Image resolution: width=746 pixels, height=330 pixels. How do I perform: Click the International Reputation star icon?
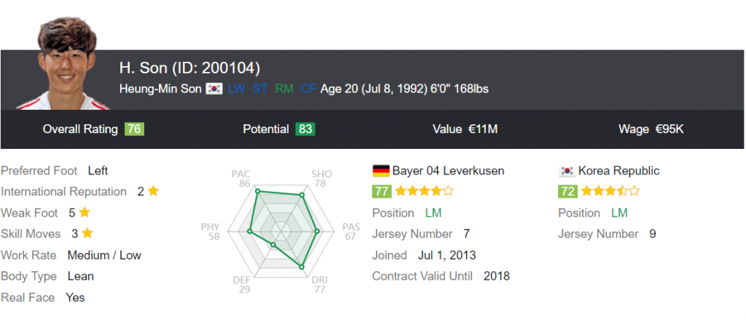[x=153, y=191]
